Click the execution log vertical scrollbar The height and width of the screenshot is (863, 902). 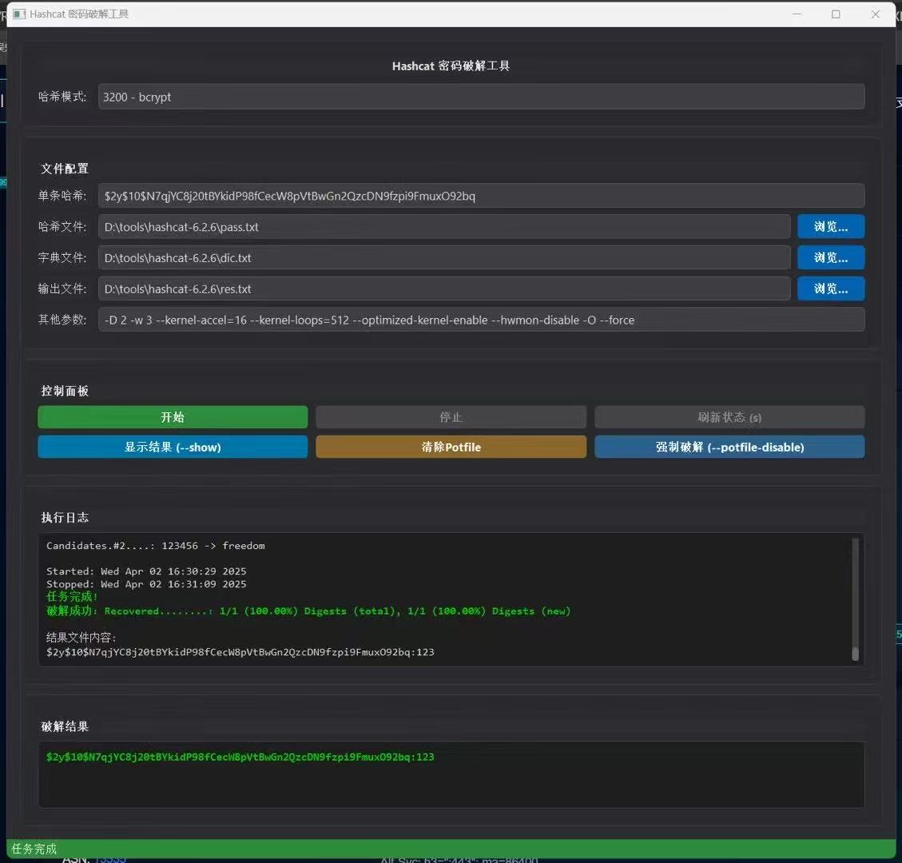(x=856, y=599)
